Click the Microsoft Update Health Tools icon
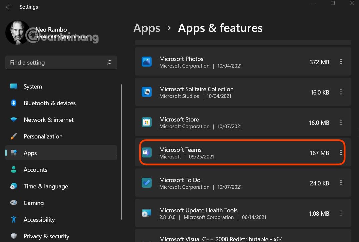The image size is (359, 242). 147,213
